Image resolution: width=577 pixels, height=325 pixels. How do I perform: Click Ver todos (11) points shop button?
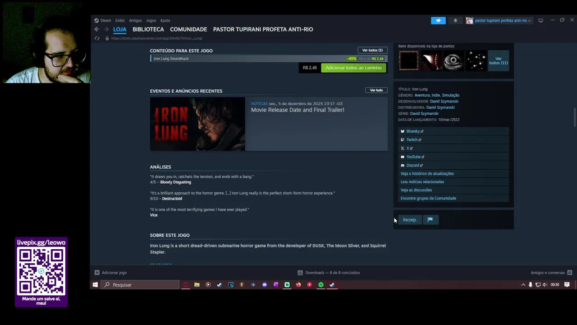point(498,61)
